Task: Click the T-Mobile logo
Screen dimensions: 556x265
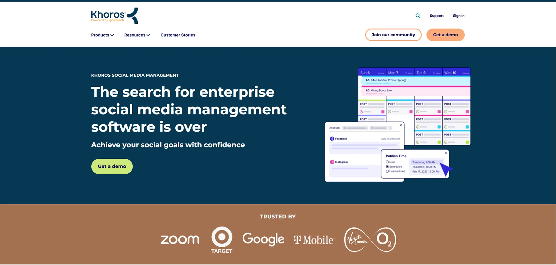Action: (314, 240)
